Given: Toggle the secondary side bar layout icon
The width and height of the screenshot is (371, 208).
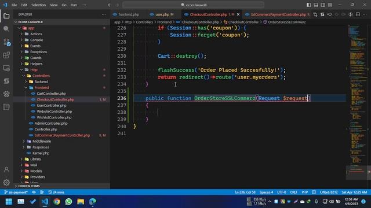Looking at the screenshot, I should coord(323,5).
